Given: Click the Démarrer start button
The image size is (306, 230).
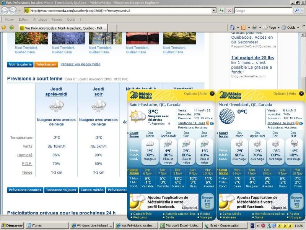Looking at the screenshot, I should pos(12,225).
